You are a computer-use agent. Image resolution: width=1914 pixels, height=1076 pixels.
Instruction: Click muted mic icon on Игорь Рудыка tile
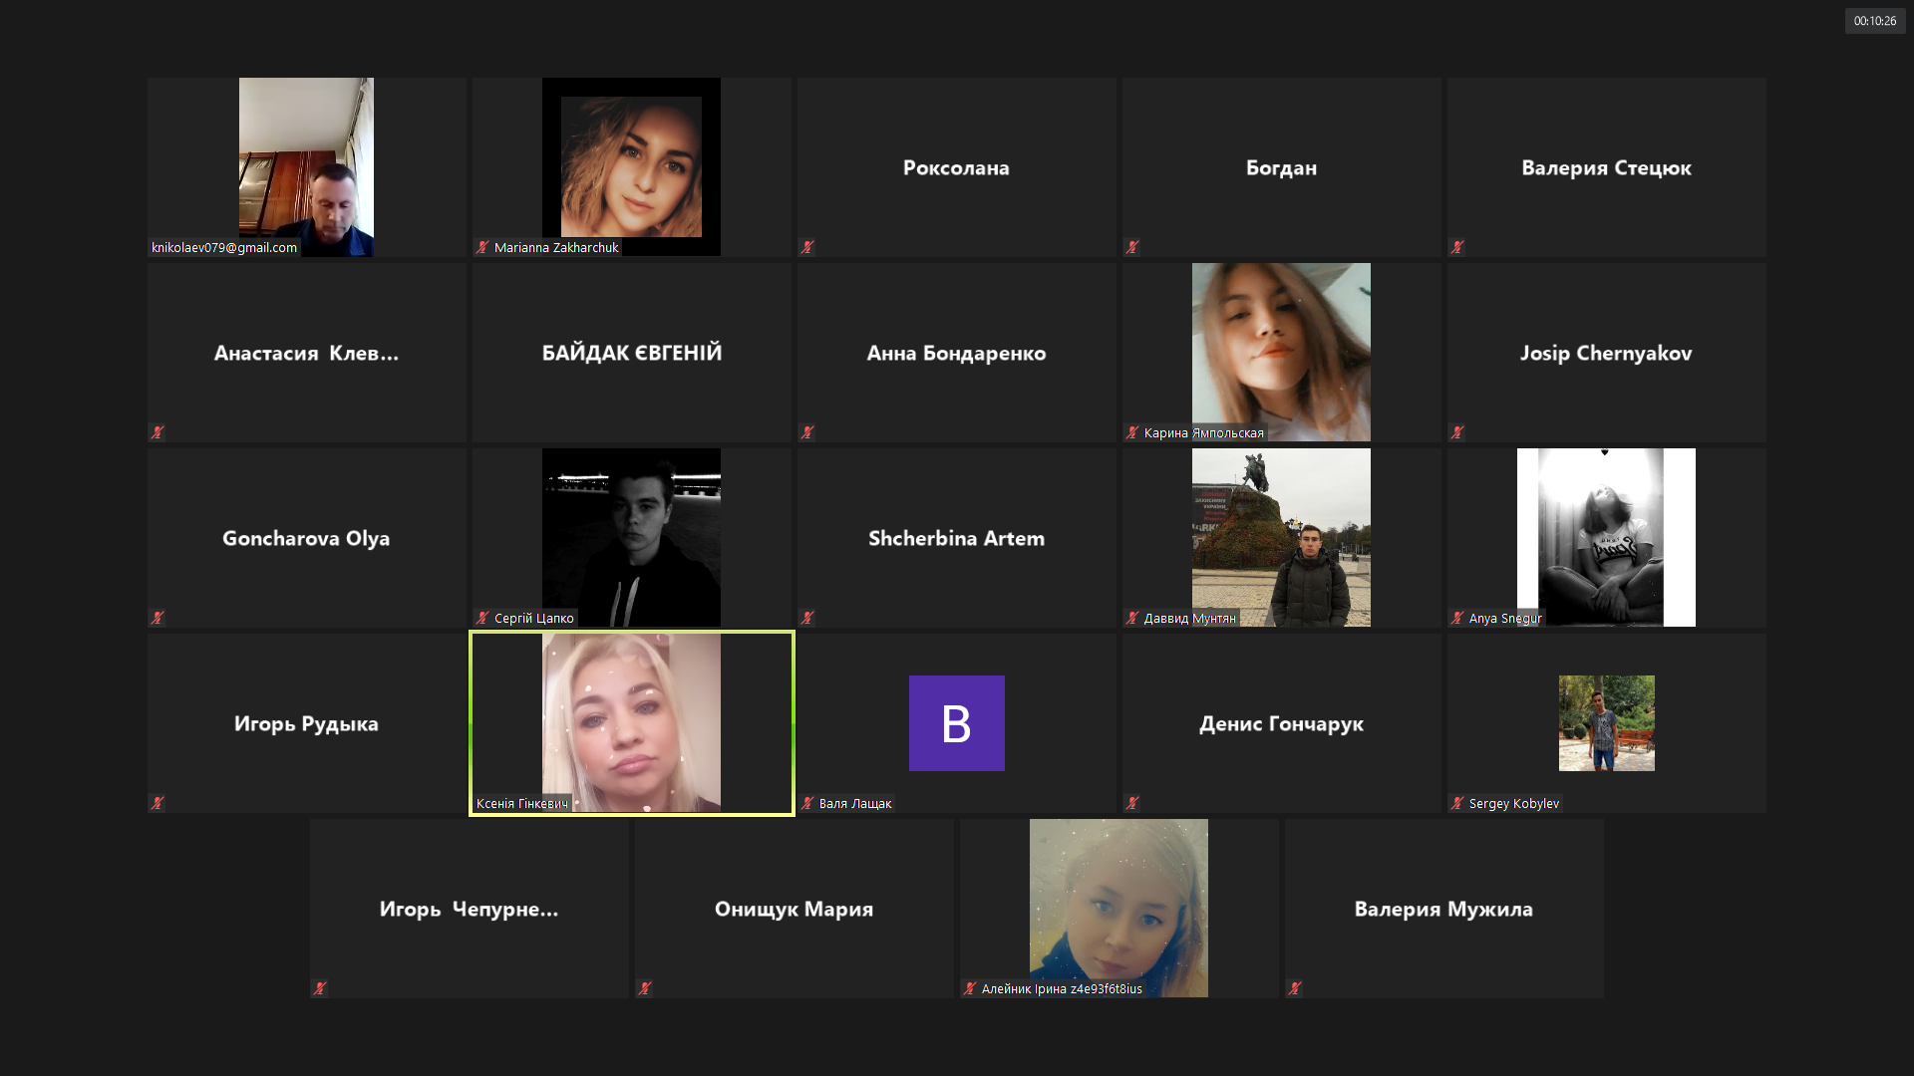tap(158, 803)
